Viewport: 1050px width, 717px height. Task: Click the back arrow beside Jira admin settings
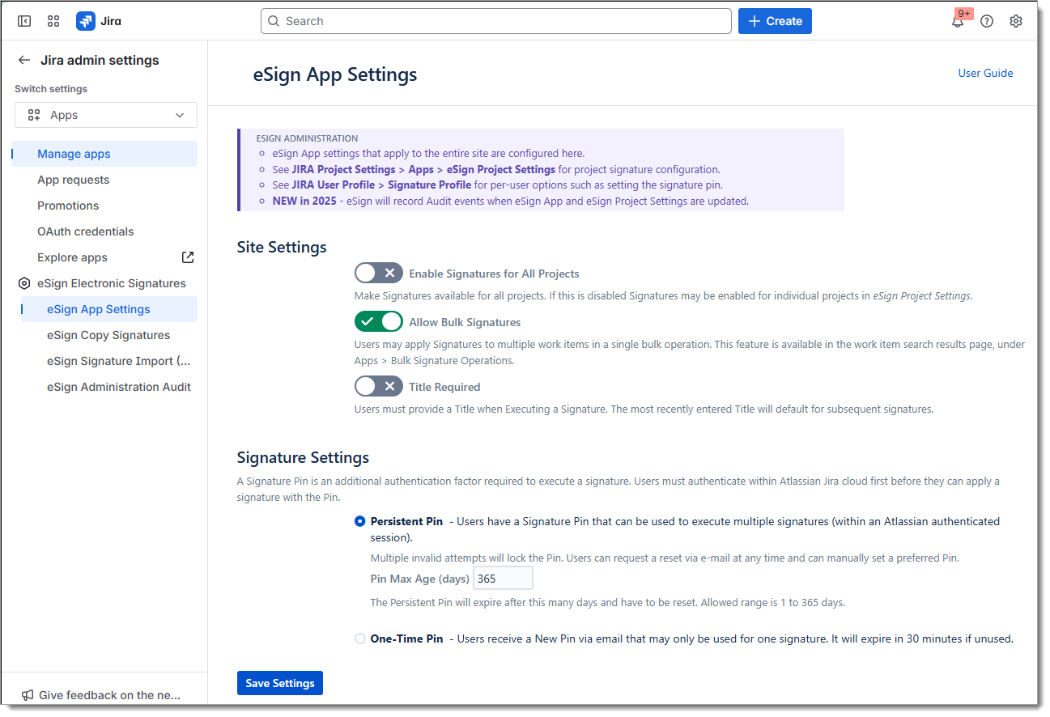[24, 60]
